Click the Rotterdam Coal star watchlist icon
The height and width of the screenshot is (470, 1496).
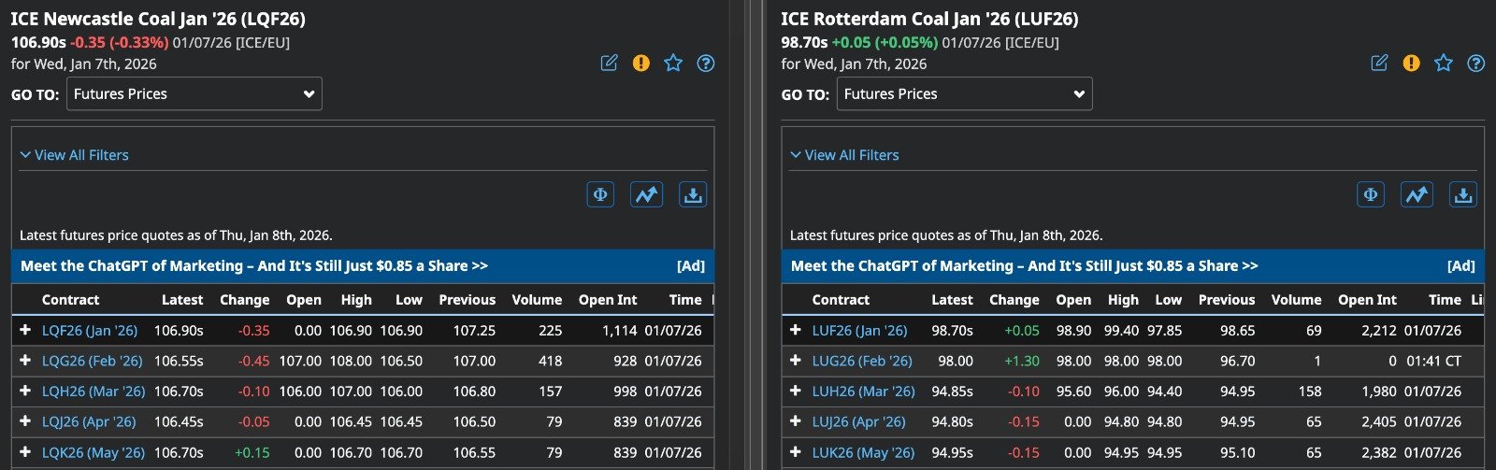pos(1443,64)
